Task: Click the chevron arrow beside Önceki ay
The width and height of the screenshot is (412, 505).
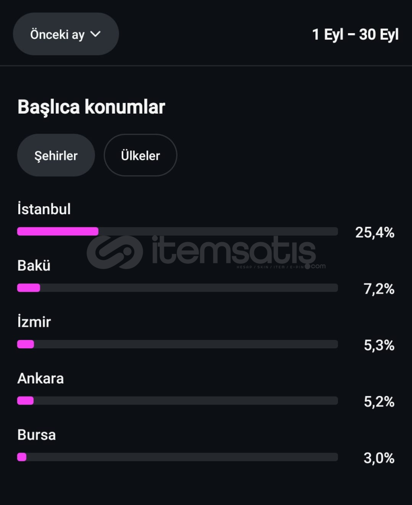Action: click(x=96, y=34)
